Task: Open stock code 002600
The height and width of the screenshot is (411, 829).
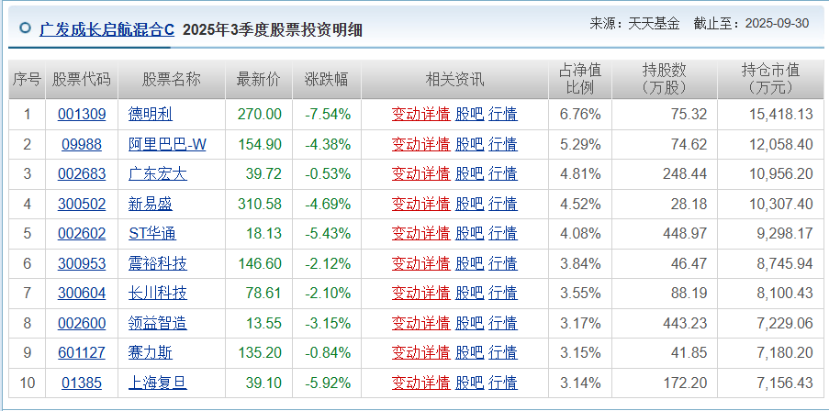Action: click(x=82, y=323)
